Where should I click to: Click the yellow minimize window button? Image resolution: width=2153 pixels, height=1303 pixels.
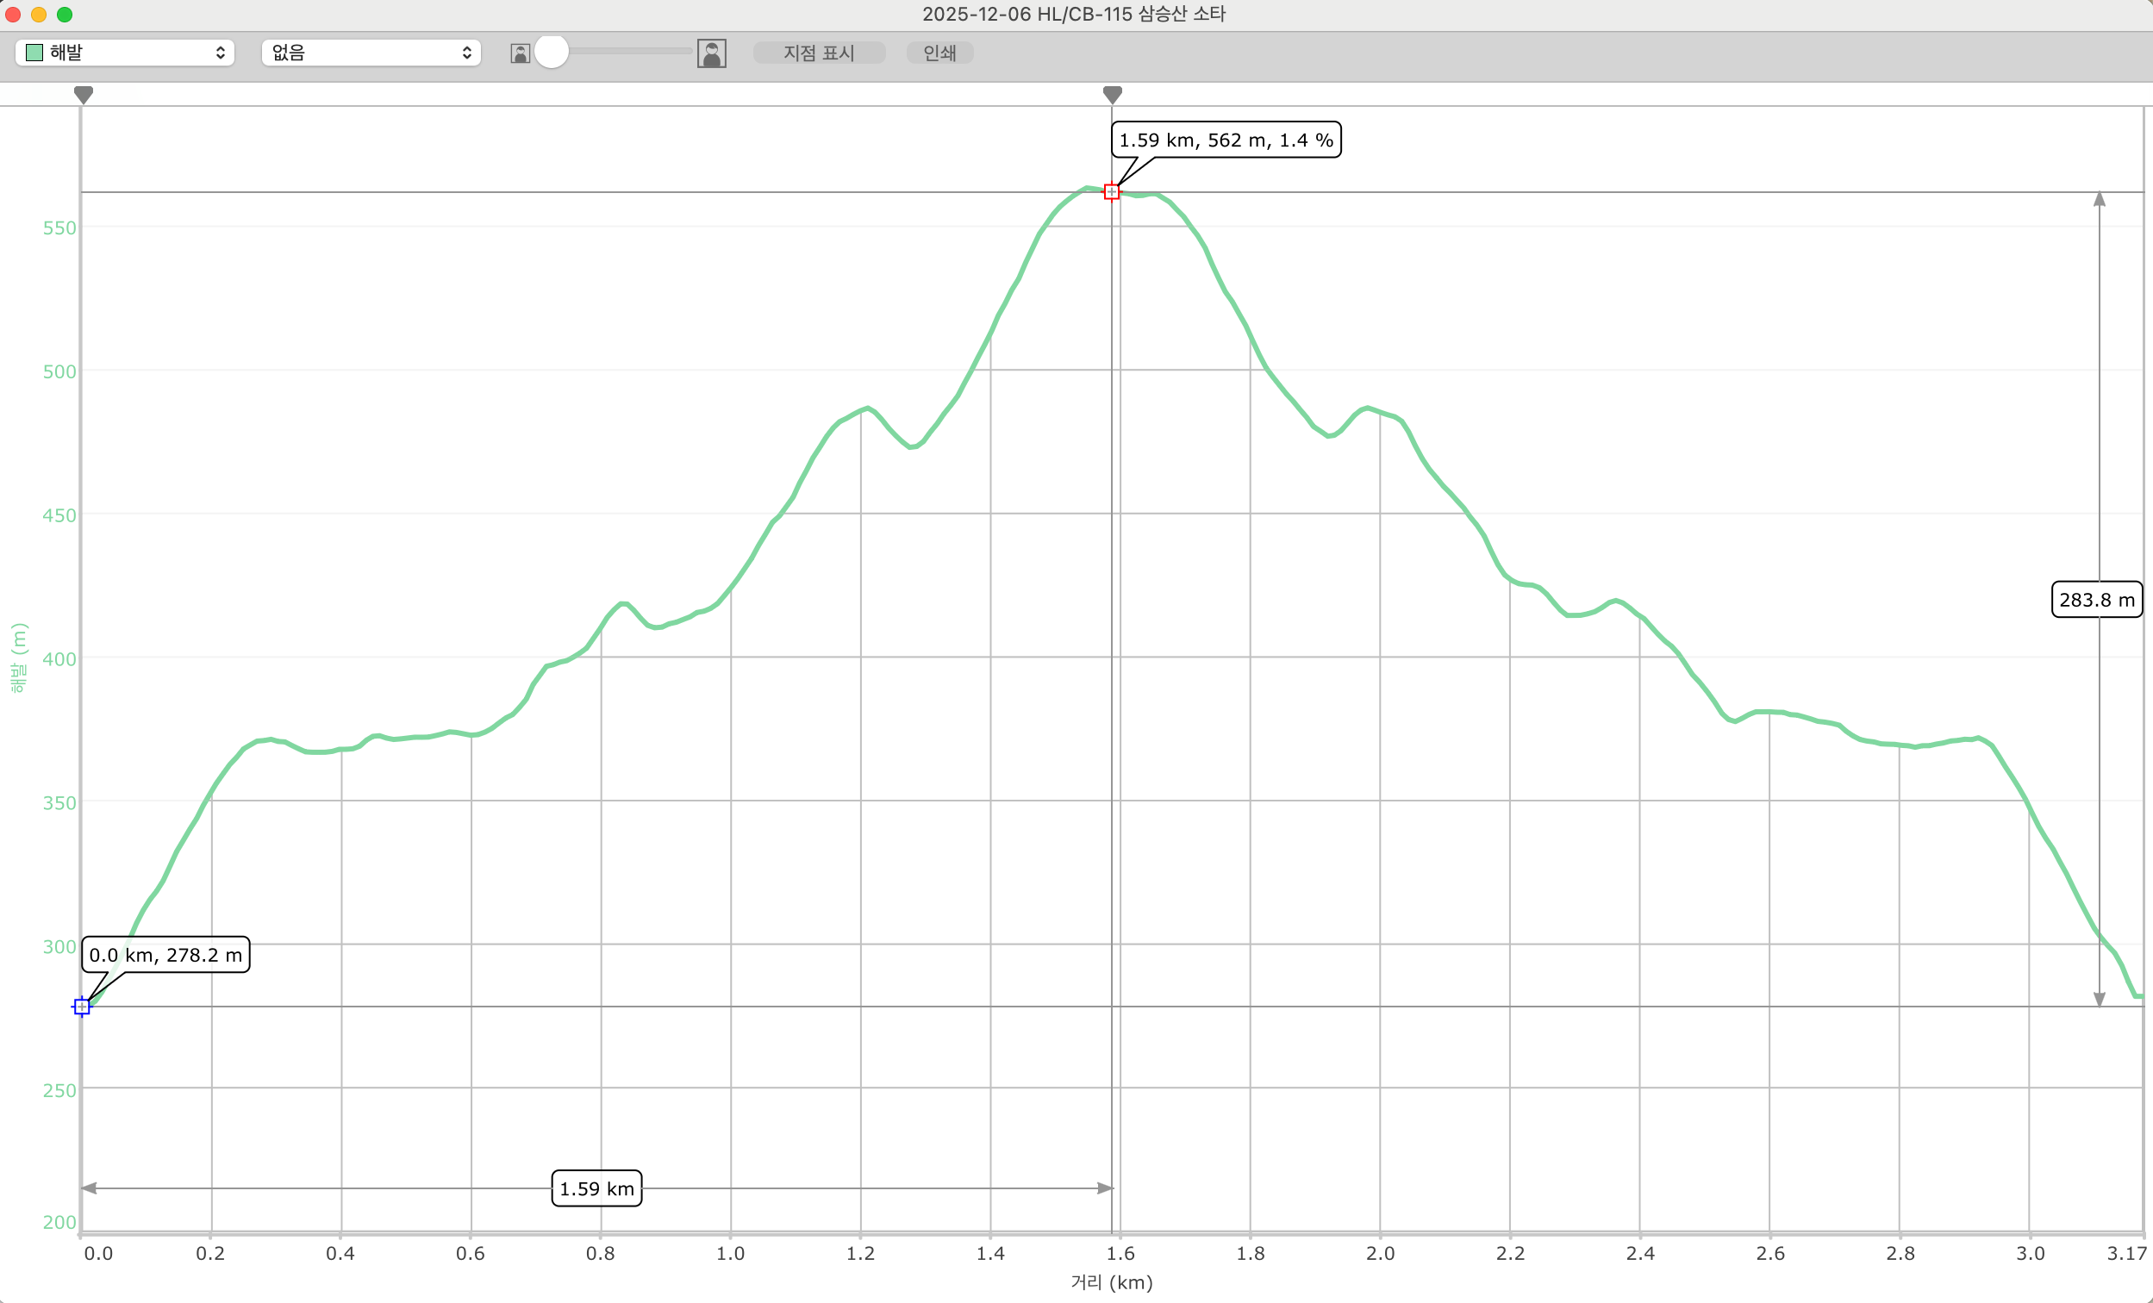click(x=39, y=14)
